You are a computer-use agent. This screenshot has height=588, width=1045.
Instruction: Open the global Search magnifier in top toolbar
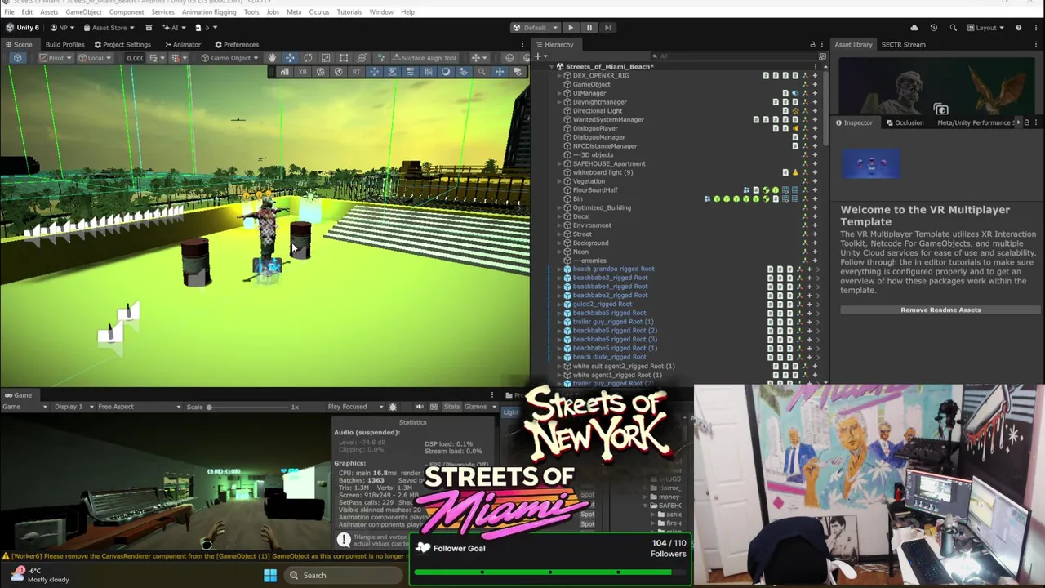pyautogui.click(x=953, y=28)
